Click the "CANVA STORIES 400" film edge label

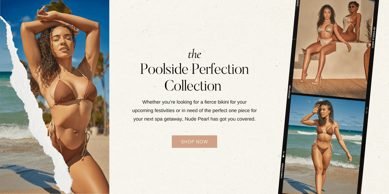[373, 37]
